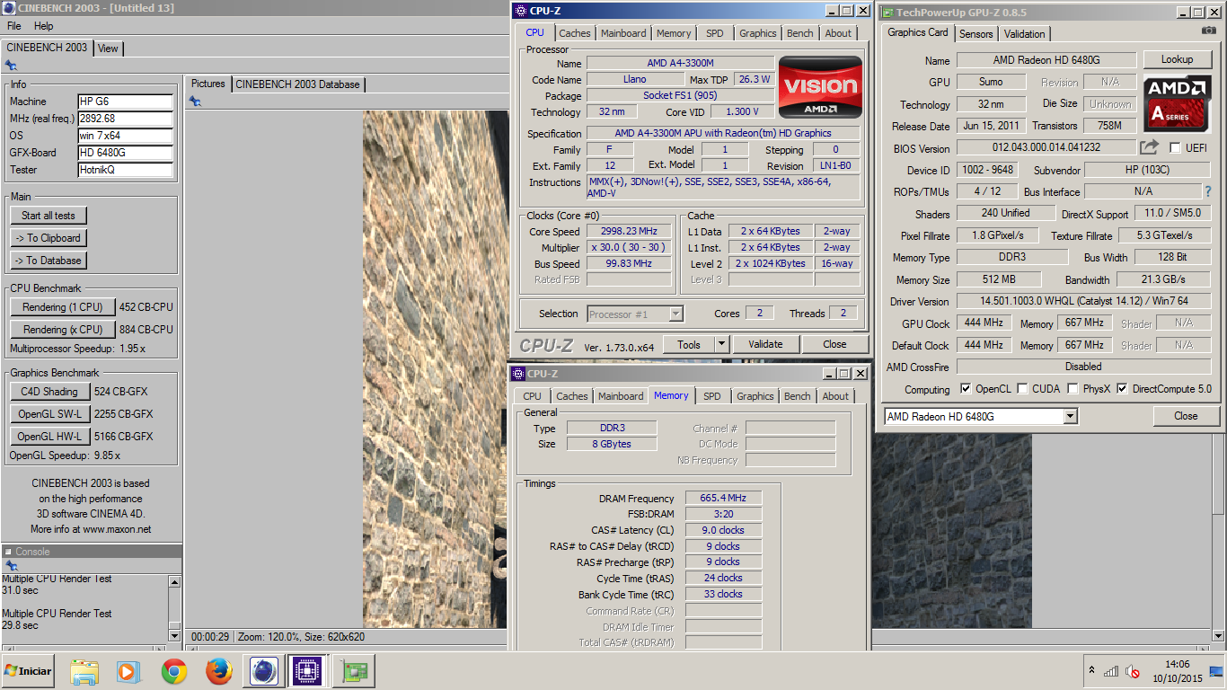Run the OpenGL SW-L benchmark
The height and width of the screenshot is (690, 1227).
click(50, 414)
